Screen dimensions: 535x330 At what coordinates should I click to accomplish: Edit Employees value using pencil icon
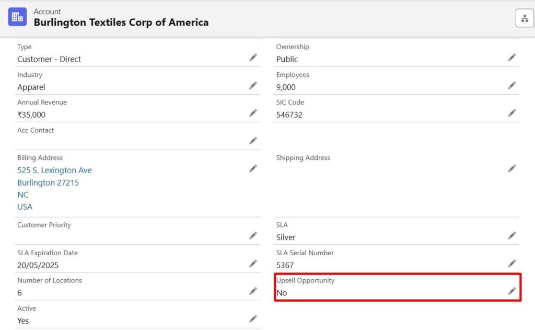[x=512, y=85]
